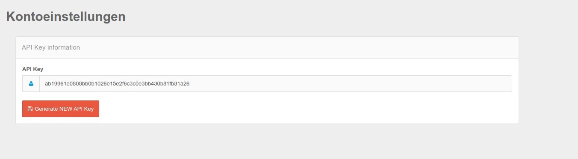Click the key text starting with ab19961e
Screen dimensions: 578x159
point(117,84)
